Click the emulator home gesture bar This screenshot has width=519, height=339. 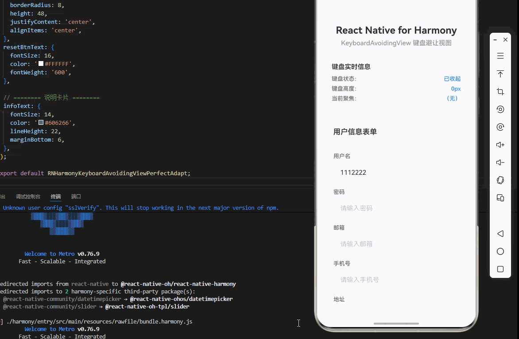pos(396,324)
